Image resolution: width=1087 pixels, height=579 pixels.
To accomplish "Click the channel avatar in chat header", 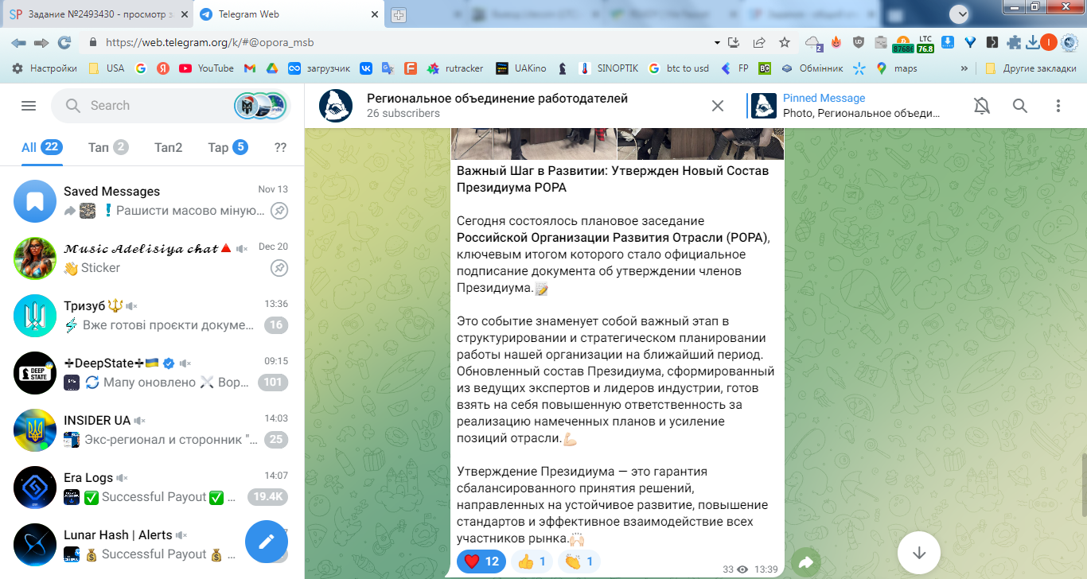I will 335,106.
